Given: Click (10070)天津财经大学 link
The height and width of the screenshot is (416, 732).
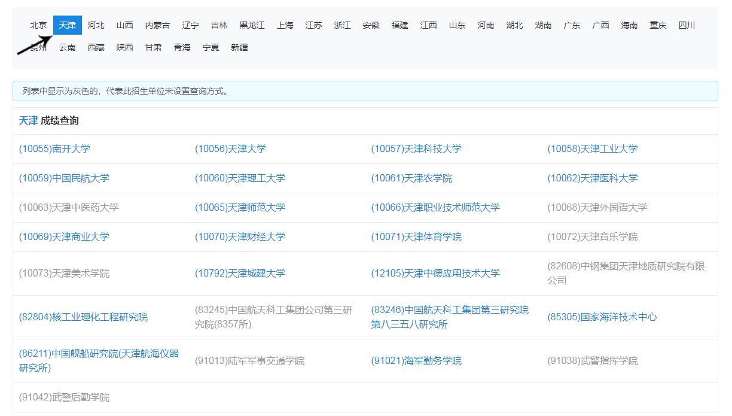Looking at the screenshot, I should click(x=240, y=237).
